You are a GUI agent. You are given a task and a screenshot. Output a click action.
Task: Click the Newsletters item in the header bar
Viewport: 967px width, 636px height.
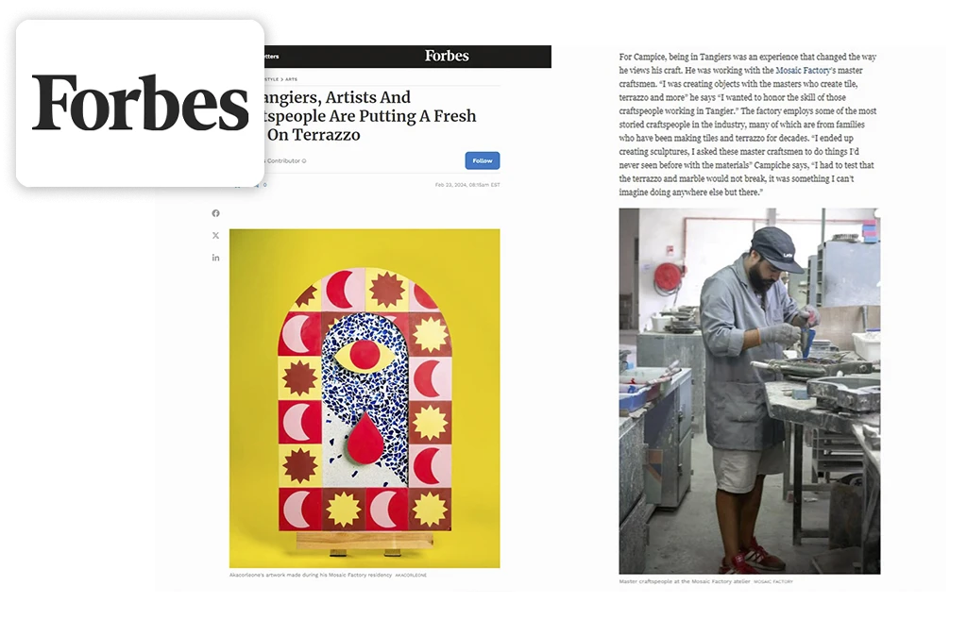272,57
